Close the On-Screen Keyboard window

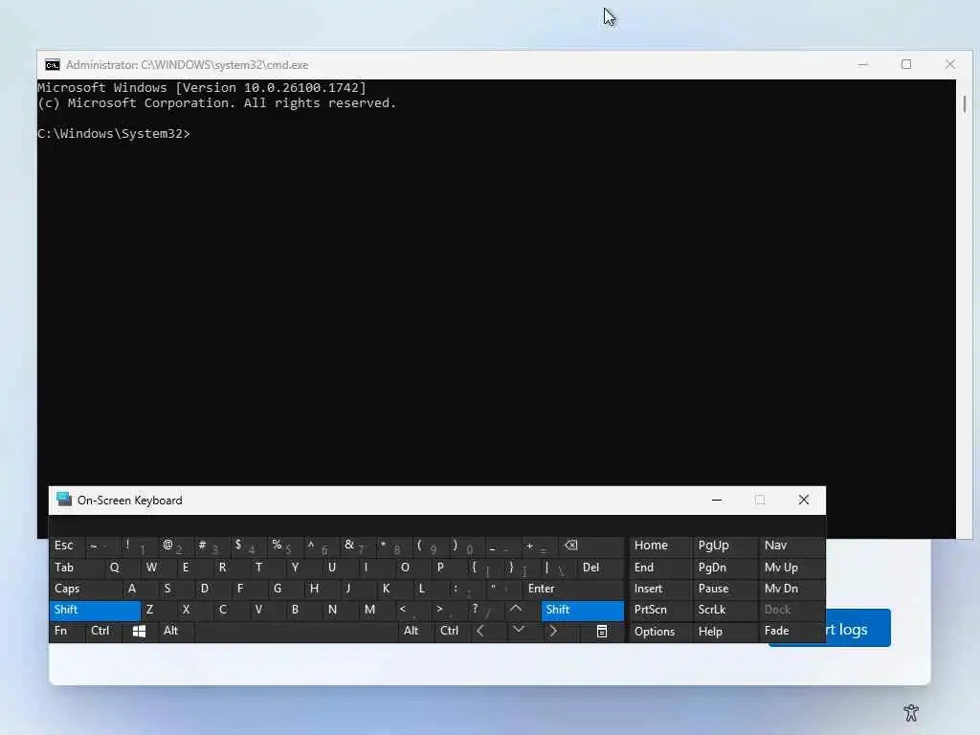pyautogui.click(x=804, y=500)
